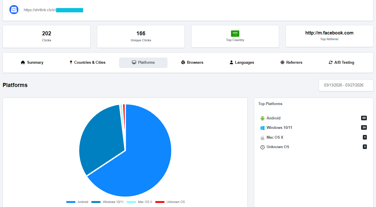Click the blue link logo icon

[14, 10]
